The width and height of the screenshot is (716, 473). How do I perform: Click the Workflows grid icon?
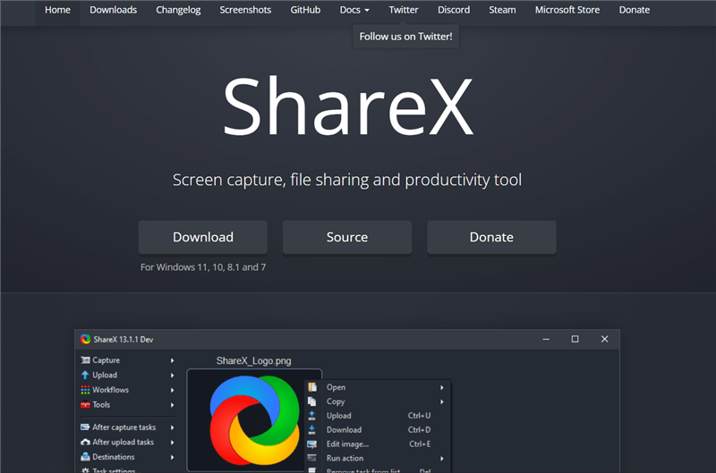[85, 390]
